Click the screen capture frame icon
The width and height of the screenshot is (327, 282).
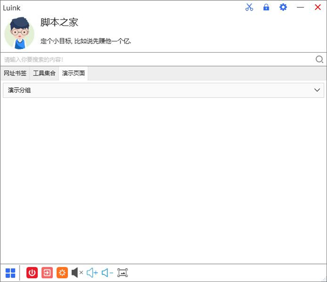(122, 273)
